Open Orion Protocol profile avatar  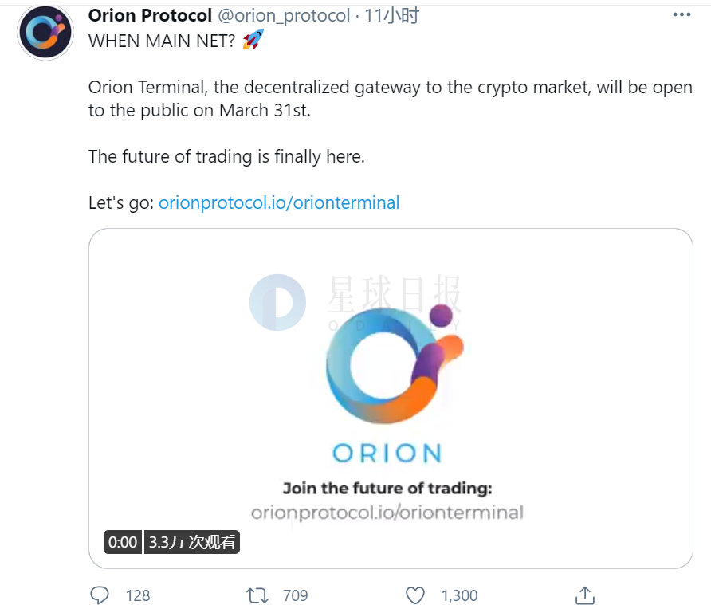tap(45, 32)
